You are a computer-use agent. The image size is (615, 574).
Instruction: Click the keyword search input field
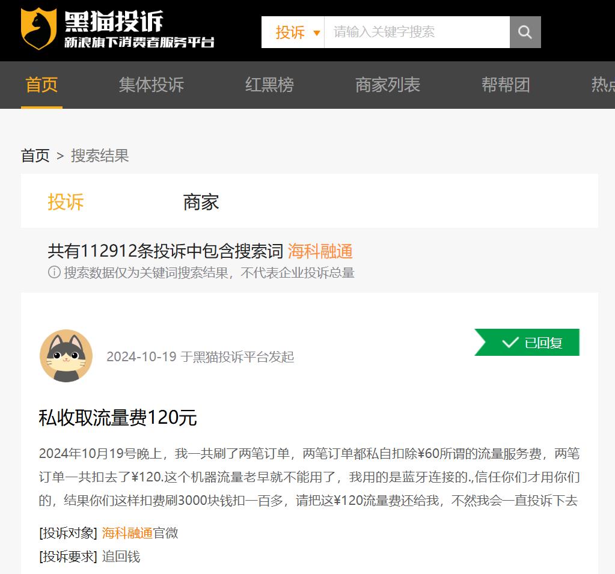pos(417,32)
